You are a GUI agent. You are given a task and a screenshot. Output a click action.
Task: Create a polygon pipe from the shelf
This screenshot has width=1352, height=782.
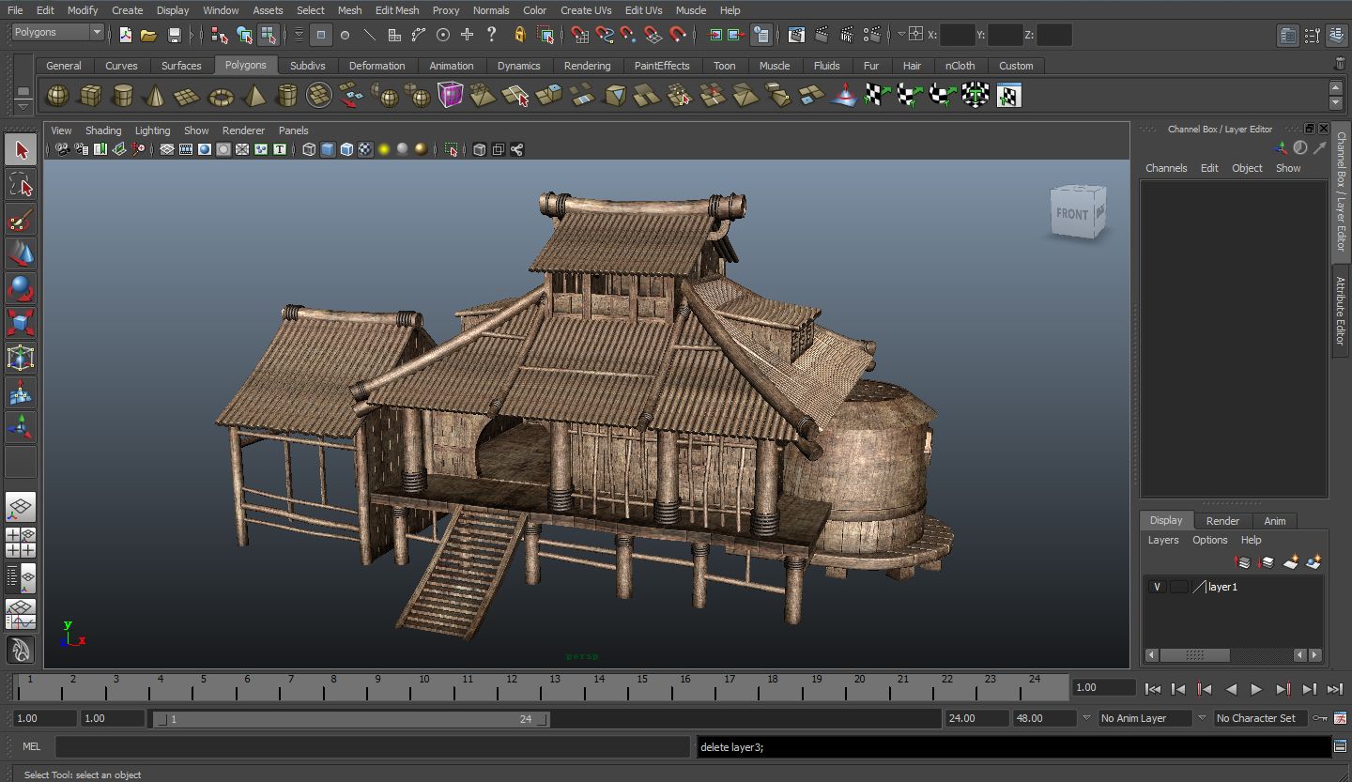point(286,95)
